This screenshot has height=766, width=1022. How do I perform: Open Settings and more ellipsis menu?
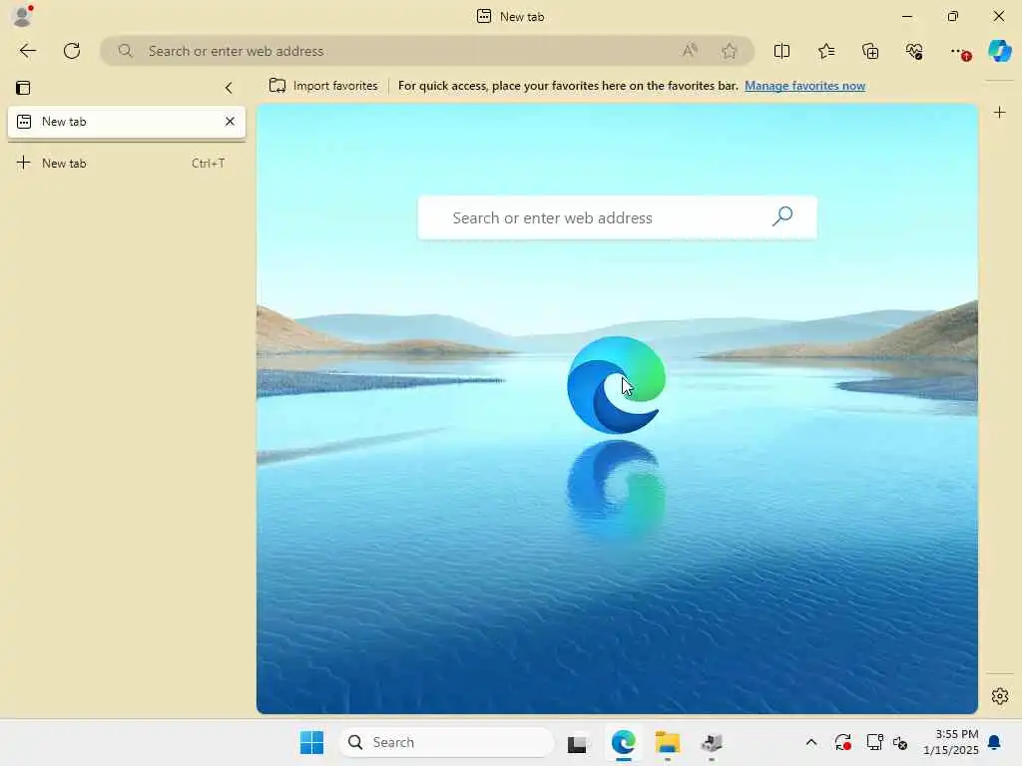[x=959, y=52]
